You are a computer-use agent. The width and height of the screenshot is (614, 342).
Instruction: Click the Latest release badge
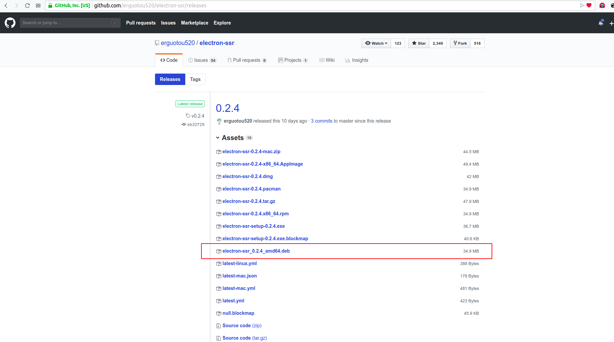[190, 104]
